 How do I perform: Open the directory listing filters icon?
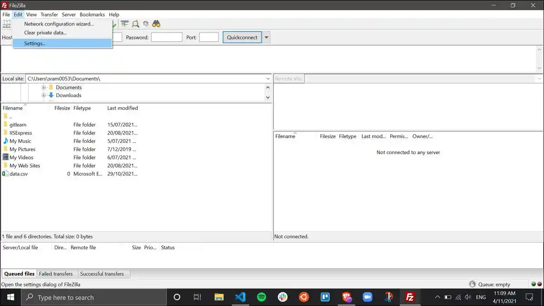(125, 24)
